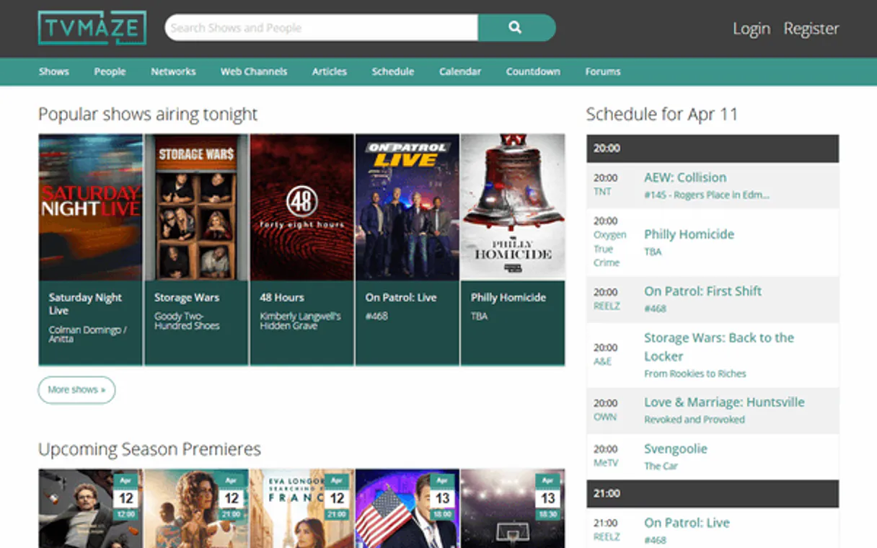Viewport: 877px width, 548px height.
Task: Open the Saturday Night Live poster
Action: click(90, 207)
